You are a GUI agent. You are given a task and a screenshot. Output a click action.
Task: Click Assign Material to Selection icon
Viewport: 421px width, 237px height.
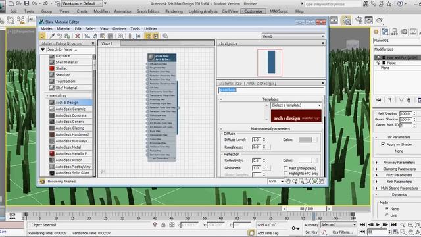coord(68,36)
